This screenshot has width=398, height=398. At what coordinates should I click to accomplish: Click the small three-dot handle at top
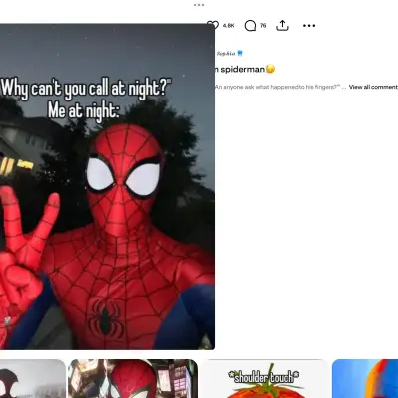(x=199, y=5)
